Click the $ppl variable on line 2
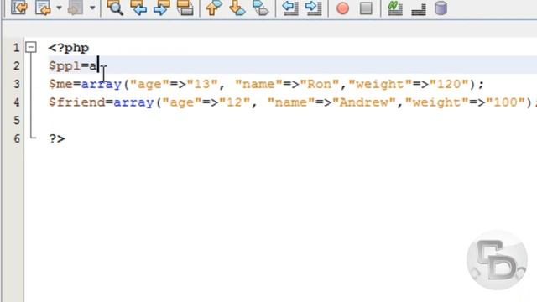This screenshot has width=537, height=302. (65, 65)
